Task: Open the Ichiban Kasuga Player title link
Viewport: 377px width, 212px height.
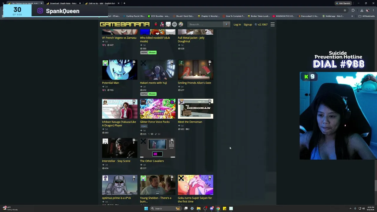Action: tap(119, 124)
